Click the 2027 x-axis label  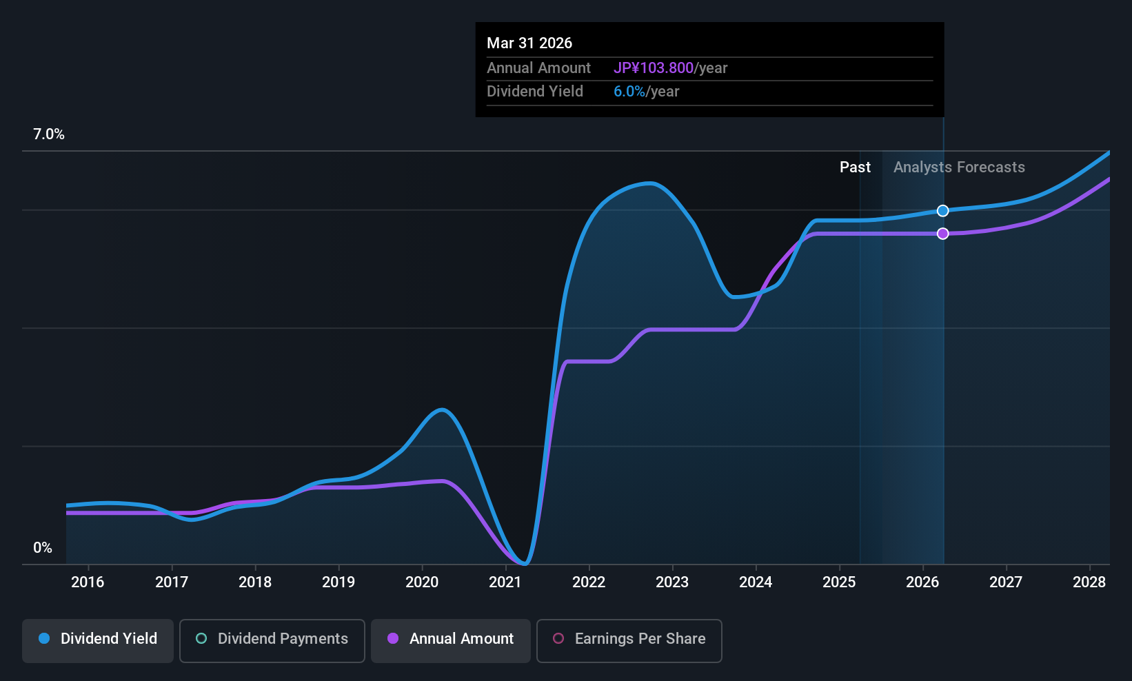[x=1006, y=582]
